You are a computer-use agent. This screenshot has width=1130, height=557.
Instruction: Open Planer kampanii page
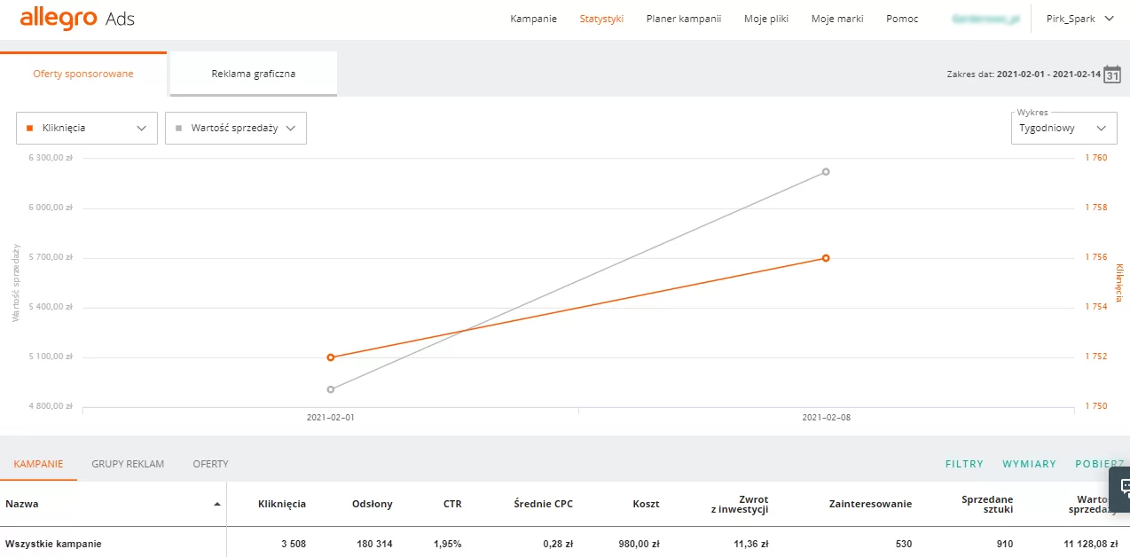point(683,19)
